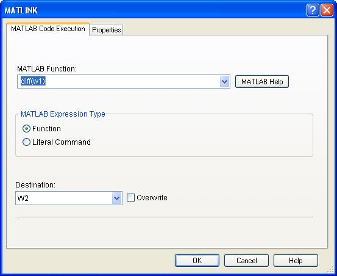Switch to the MATLAB Code Execution tab

(48, 29)
